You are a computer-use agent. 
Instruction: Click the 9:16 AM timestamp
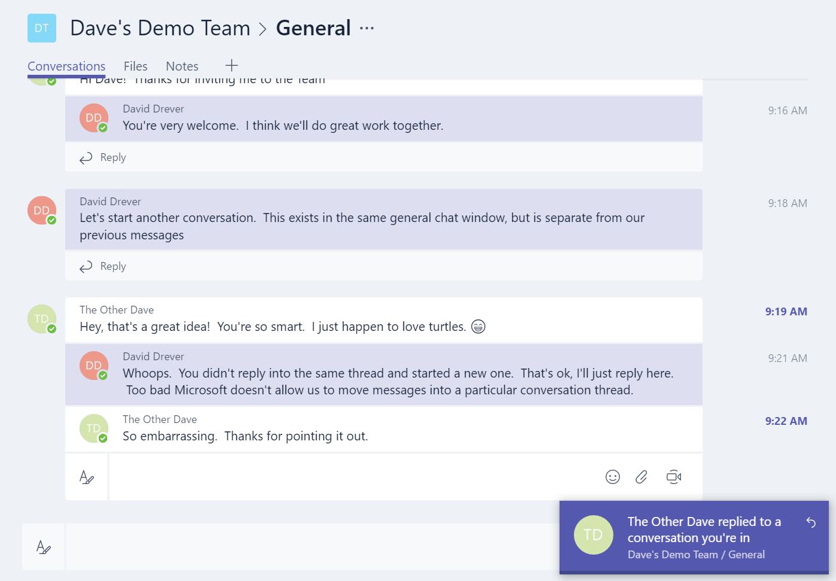(788, 111)
